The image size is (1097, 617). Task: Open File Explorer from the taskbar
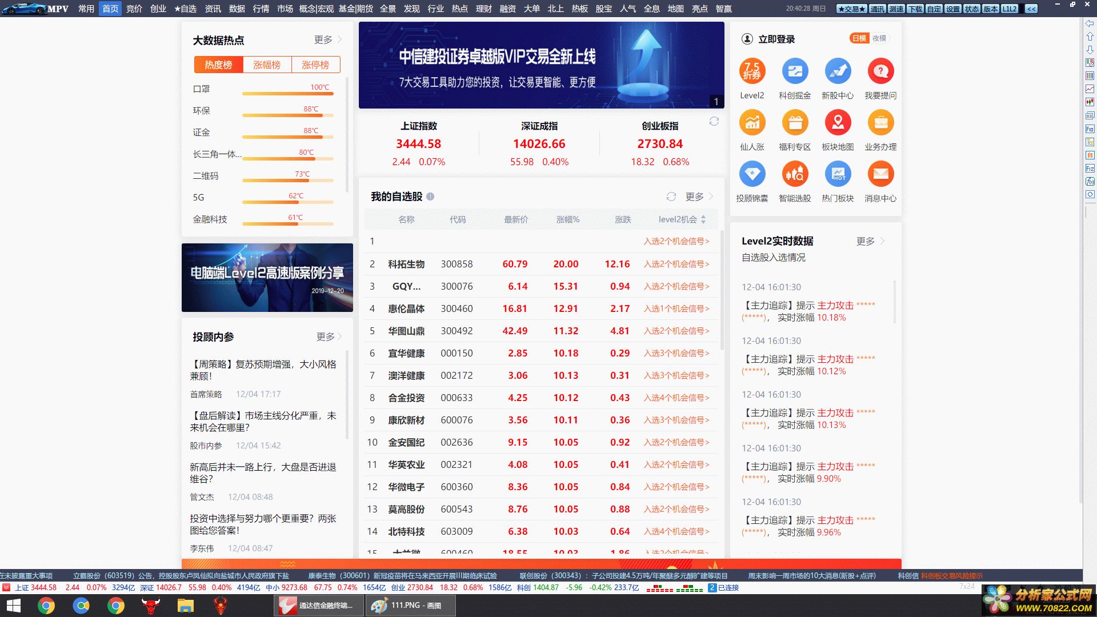(185, 606)
